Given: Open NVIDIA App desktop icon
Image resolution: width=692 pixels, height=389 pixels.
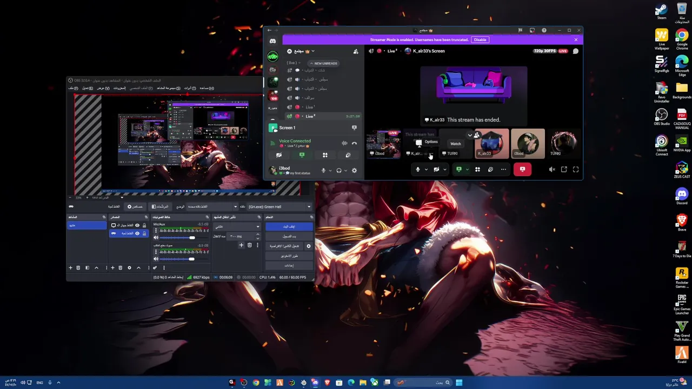Looking at the screenshot, I should pos(682,143).
